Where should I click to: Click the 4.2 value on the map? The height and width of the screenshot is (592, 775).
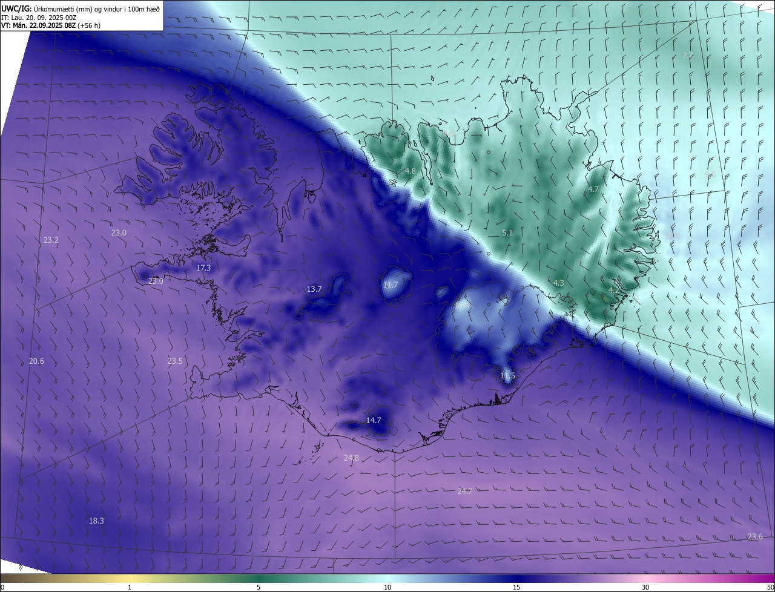tap(613, 290)
